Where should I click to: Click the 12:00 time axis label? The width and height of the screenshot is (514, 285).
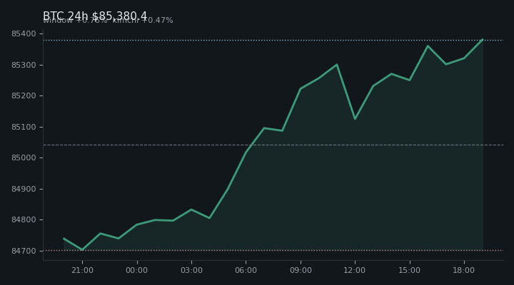pos(355,270)
